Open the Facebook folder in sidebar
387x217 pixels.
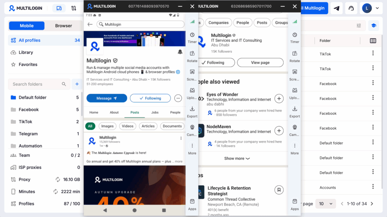(x=45, y=109)
